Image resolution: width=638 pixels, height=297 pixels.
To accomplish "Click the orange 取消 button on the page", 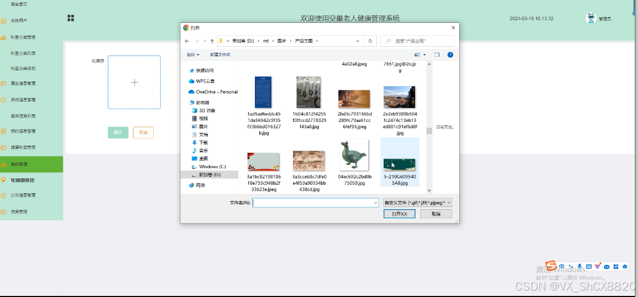I will pos(143,133).
